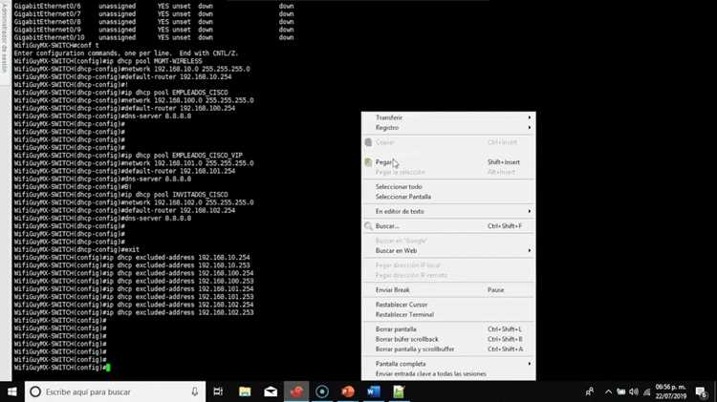Open PowerPoint from the taskbar
This screenshot has width=717, height=402.
348,391
